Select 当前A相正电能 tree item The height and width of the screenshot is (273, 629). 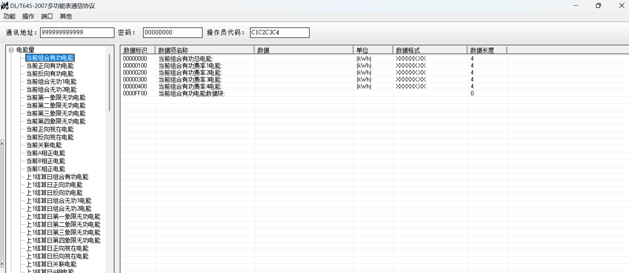(46, 153)
